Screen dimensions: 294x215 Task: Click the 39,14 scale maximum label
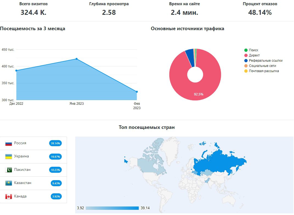tap(145, 208)
